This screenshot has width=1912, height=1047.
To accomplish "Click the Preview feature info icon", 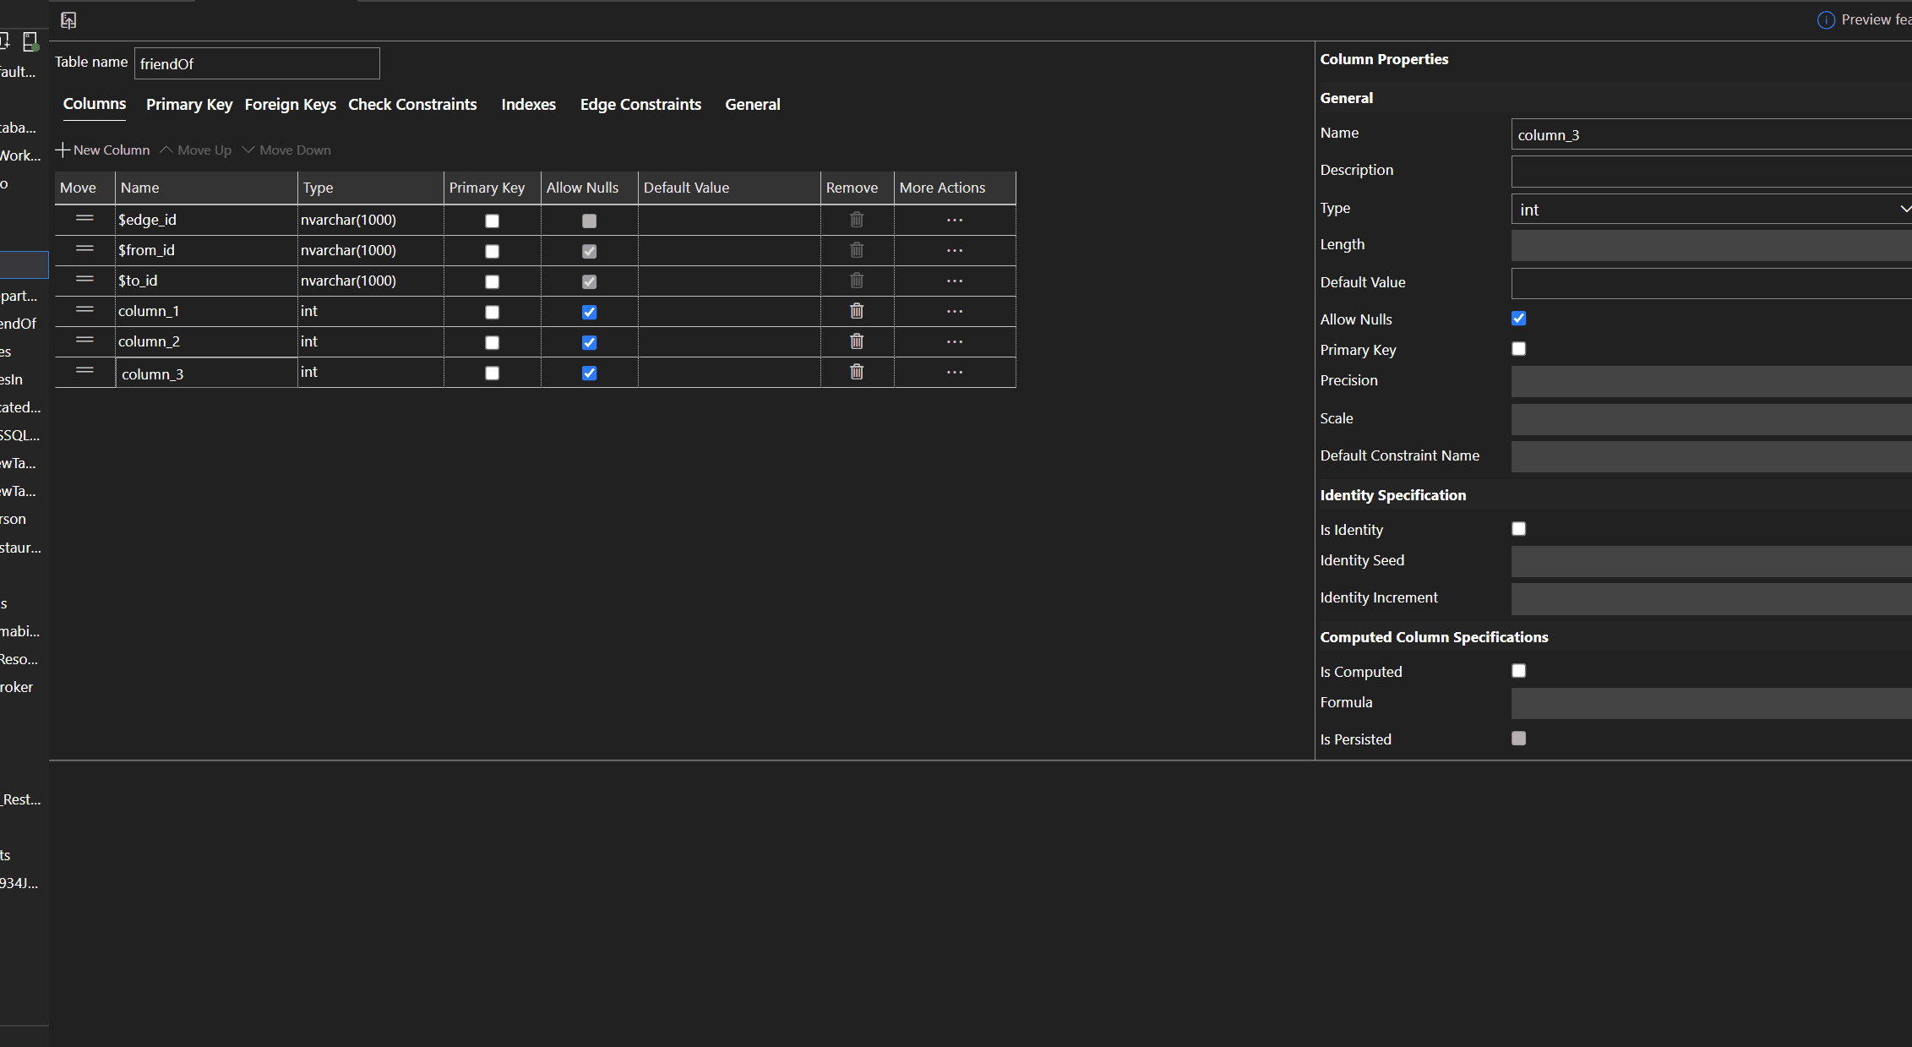I will (x=1826, y=20).
